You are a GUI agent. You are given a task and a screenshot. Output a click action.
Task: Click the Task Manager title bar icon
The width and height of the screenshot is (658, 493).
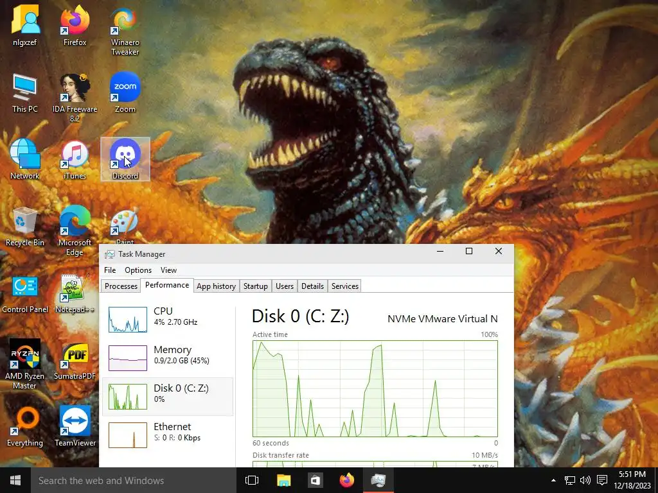110,254
